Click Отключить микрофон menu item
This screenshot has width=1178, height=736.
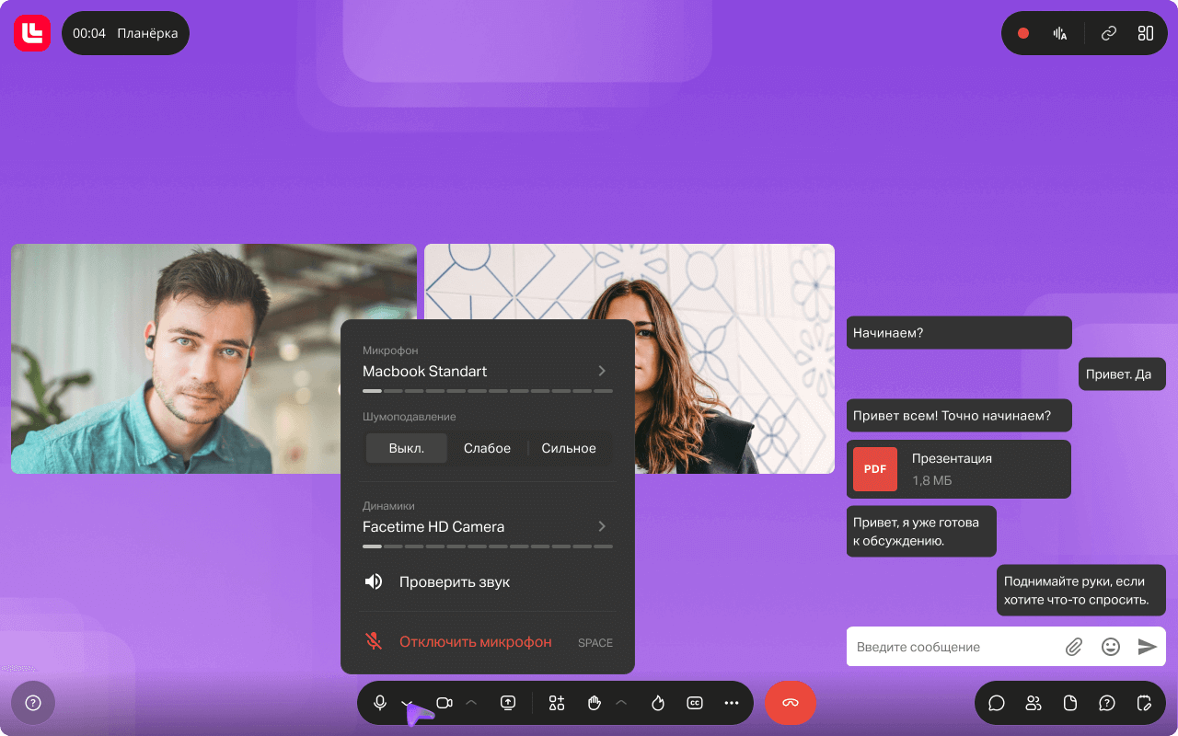click(475, 642)
